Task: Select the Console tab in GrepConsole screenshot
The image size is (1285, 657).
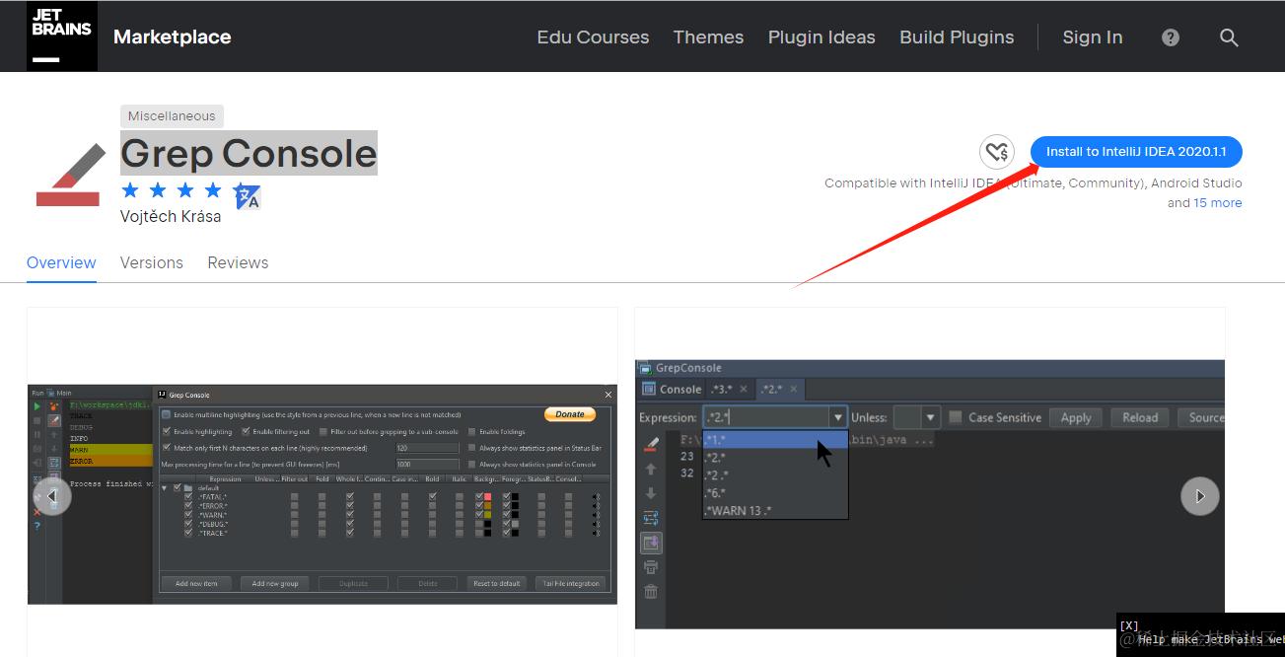Action: pos(672,389)
